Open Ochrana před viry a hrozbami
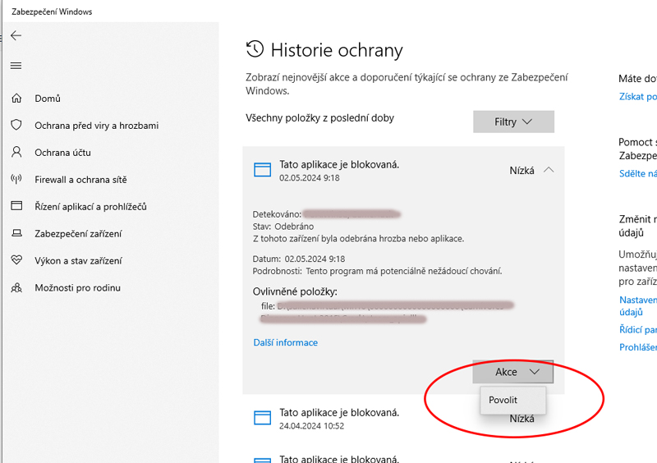The height and width of the screenshot is (463, 657). [x=96, y=126]
